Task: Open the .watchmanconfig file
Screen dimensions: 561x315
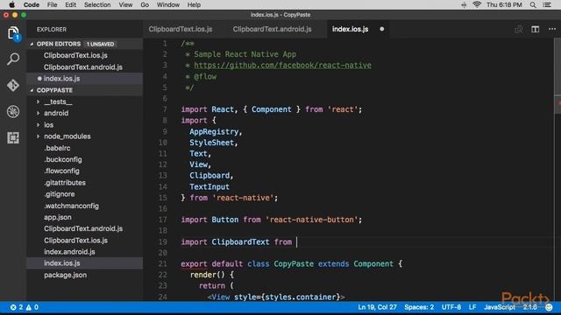Action: 85,206
